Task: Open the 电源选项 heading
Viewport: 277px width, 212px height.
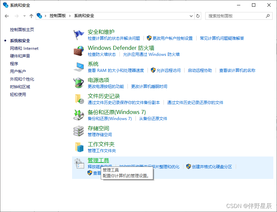Action: pos(98,80)
